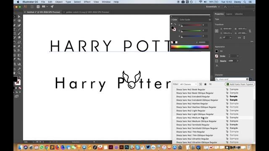Toggle favorites star filter in font list

click(x=206, y=84)
